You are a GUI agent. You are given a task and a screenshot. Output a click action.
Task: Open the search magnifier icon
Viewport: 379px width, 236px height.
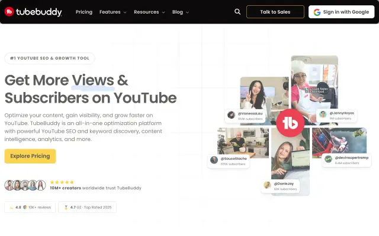(x=237, y=12)
